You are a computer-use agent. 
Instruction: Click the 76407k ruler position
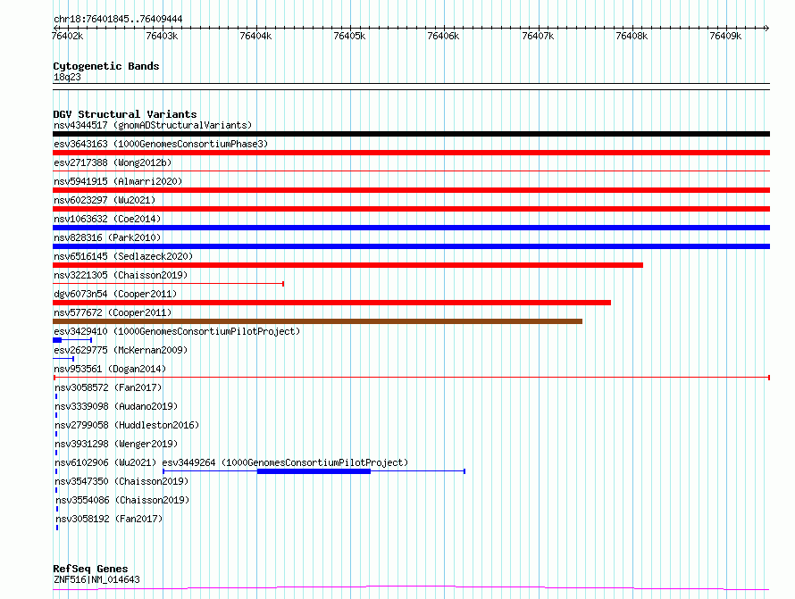point(539,36)
